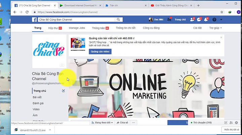Expand Trợ giúp dropdown
This screenshot has width=242, height=135.
(x=215, y=28)
